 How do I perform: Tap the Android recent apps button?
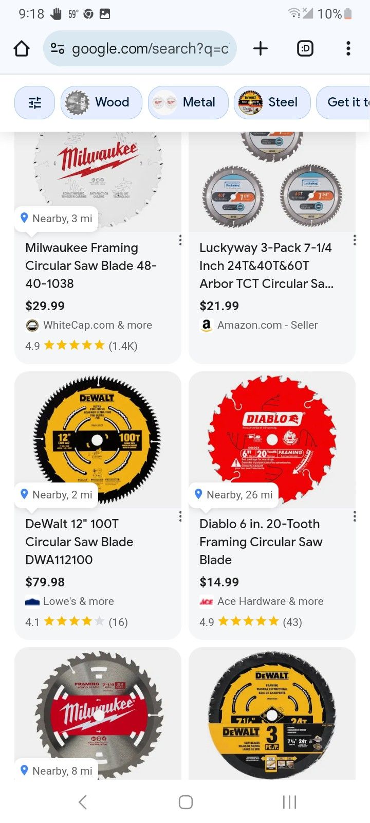pyautogui.click(x=289, y=801)
